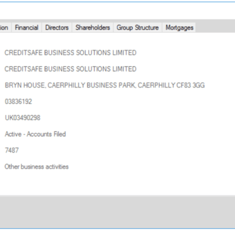Click the white header area above the tabs
235x231 pixels.
coord(117,11)
